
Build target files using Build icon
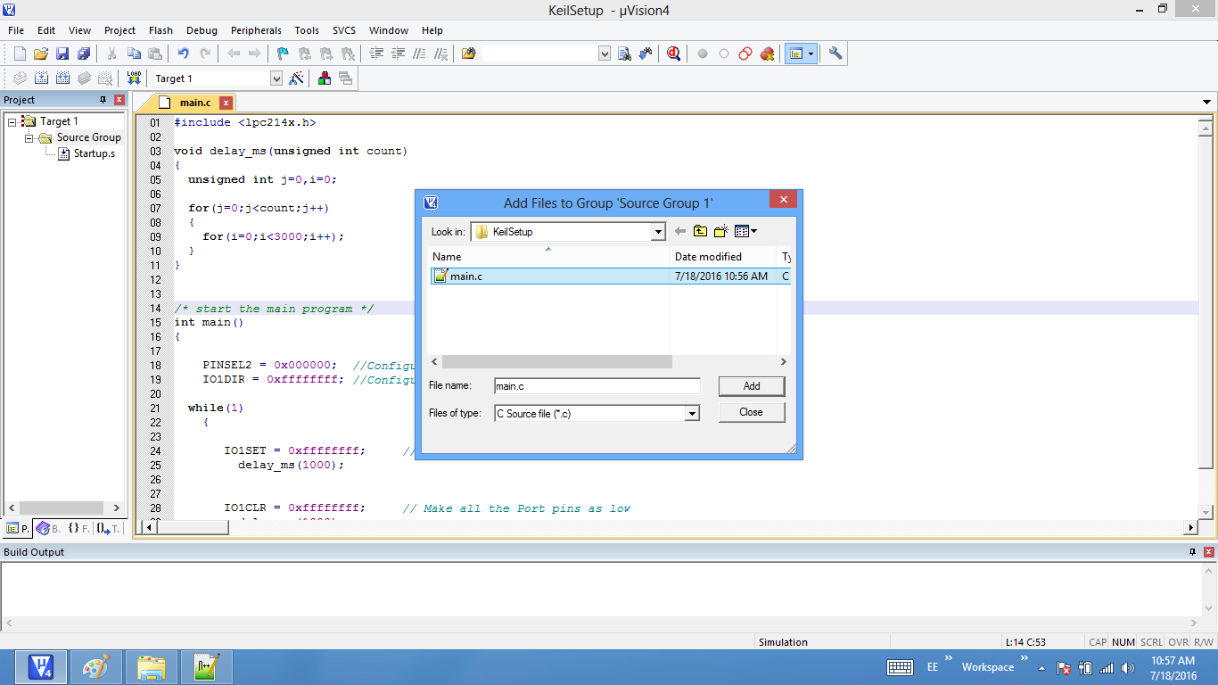coord(41,78)
